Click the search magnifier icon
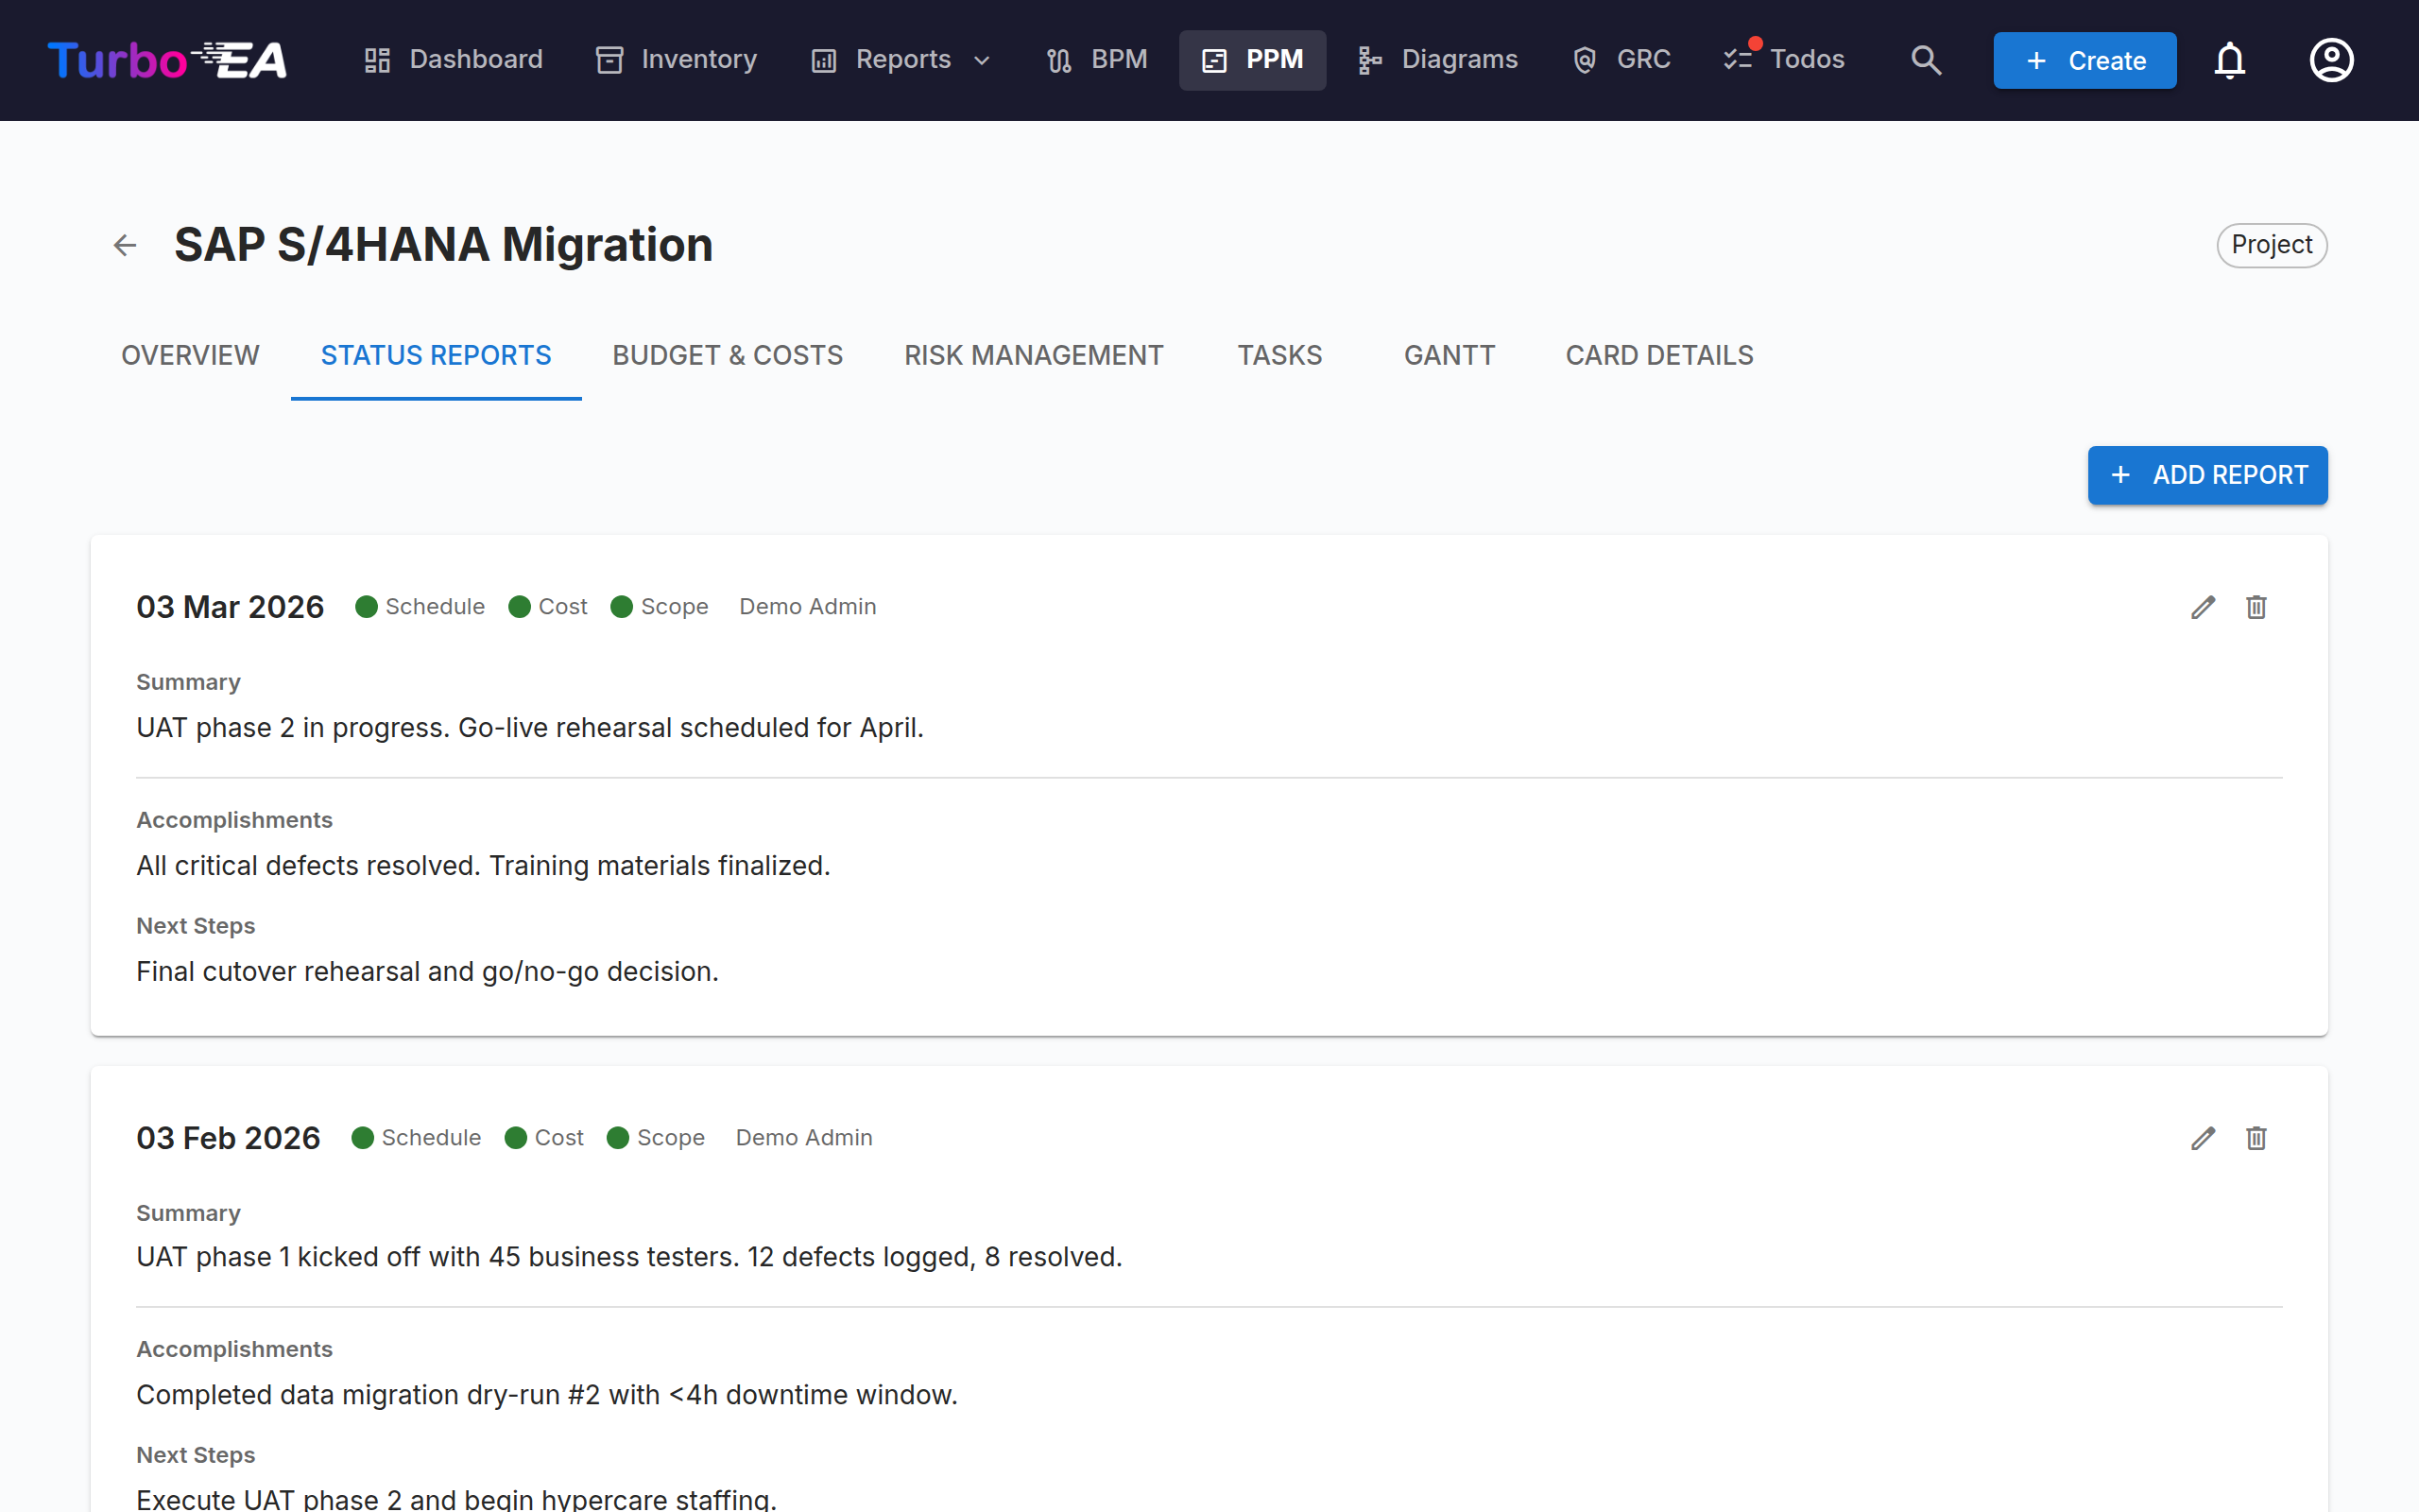Viewport: 2419px width, 1512px height. coord(1926,60)
